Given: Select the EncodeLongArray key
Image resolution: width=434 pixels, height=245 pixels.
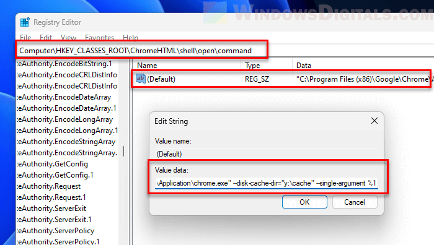Looking at the screenshot, I should [x=64, y=119].
